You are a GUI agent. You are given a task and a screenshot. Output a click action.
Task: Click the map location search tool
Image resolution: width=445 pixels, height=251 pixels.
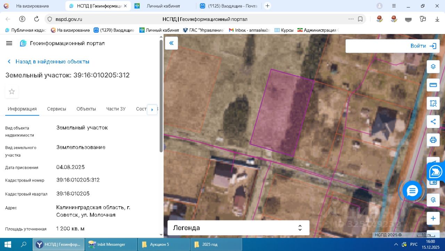[x=433, y=200]
